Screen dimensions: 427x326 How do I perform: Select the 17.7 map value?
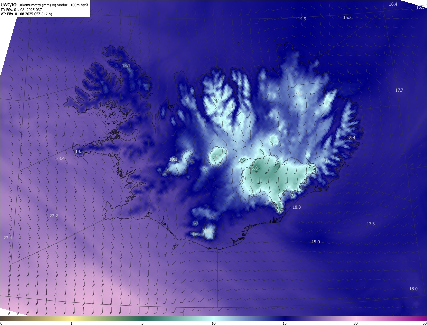pyautogui.click(x=399, y=90)
